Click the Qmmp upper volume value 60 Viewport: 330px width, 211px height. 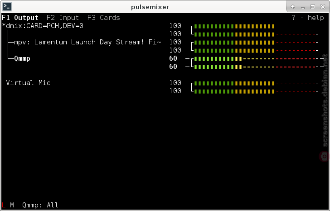pos(173,58)
